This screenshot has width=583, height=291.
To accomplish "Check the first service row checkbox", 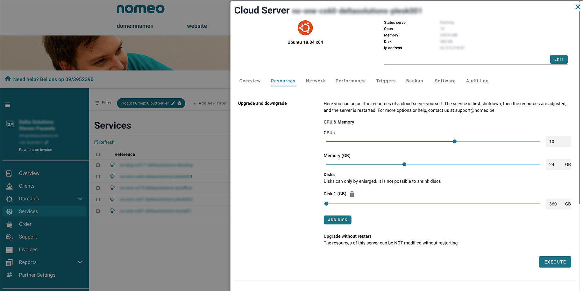I will coord(98,165).
